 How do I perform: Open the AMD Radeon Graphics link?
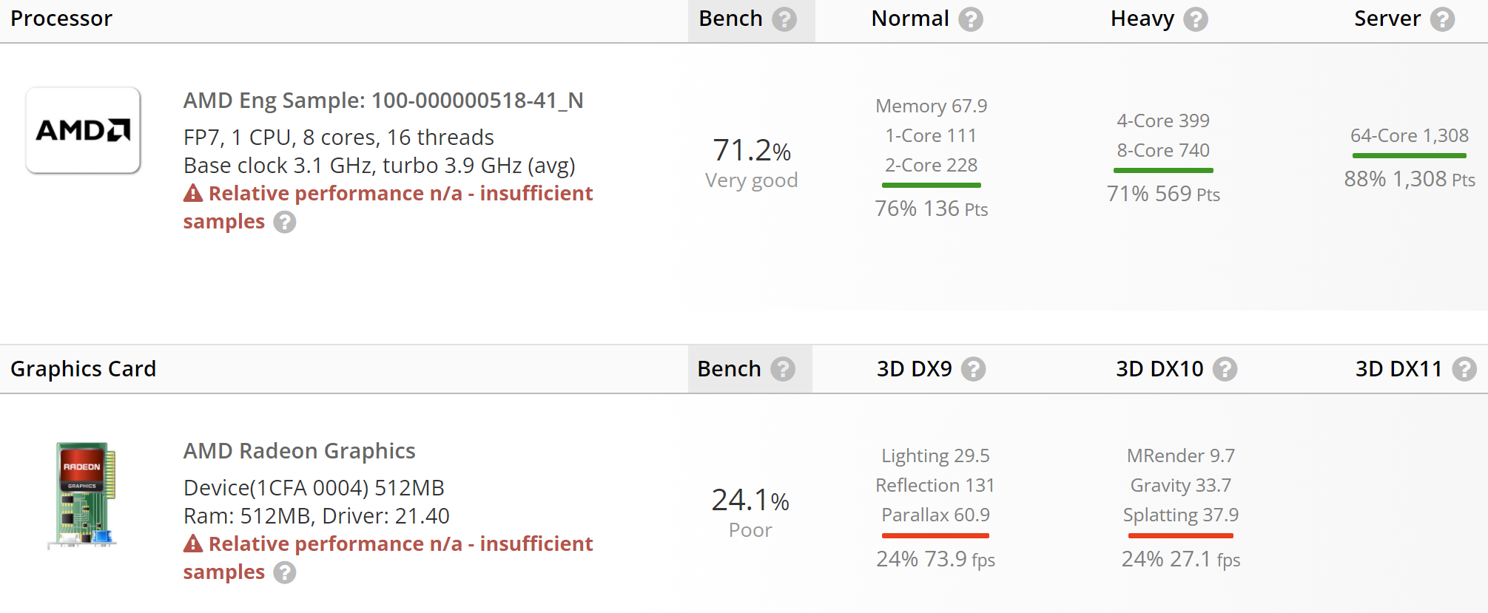click(299, 451)
